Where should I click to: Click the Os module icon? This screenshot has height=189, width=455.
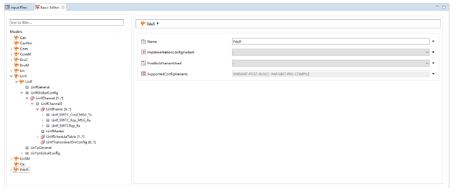click(x=17, y=164)
